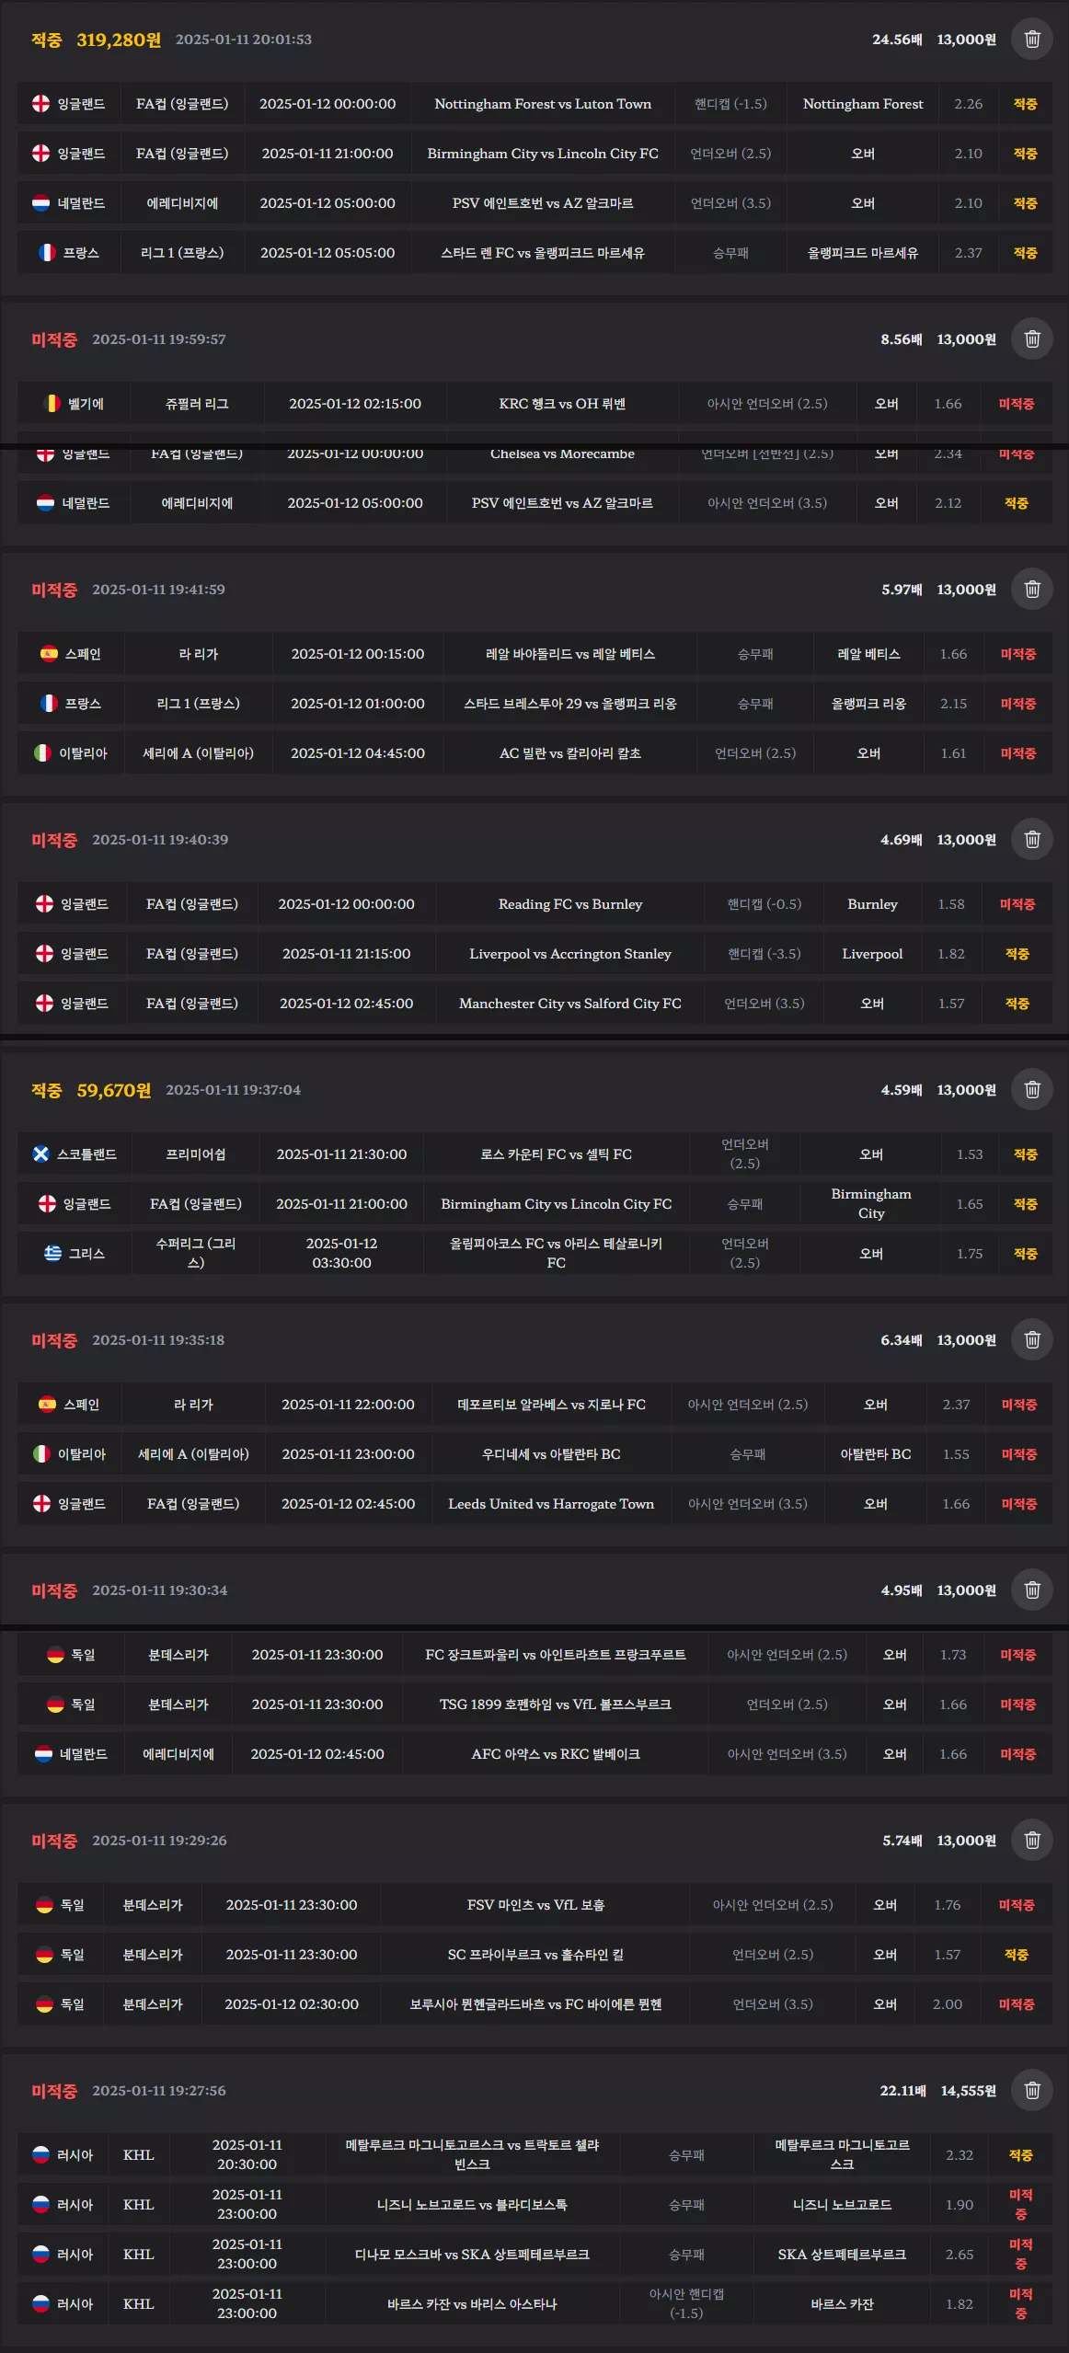The width and height of the screenshot is (1069, 2353).
Task: Click trash icon for the 19:40:39 slip
Action: click(x=1031, y=840)
